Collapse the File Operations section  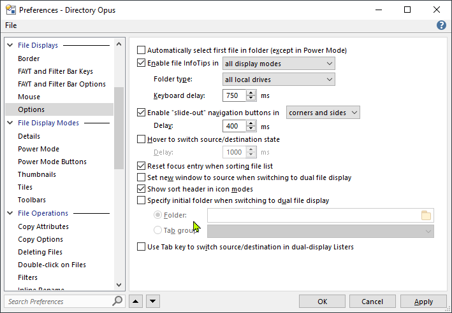click(10, 213)
